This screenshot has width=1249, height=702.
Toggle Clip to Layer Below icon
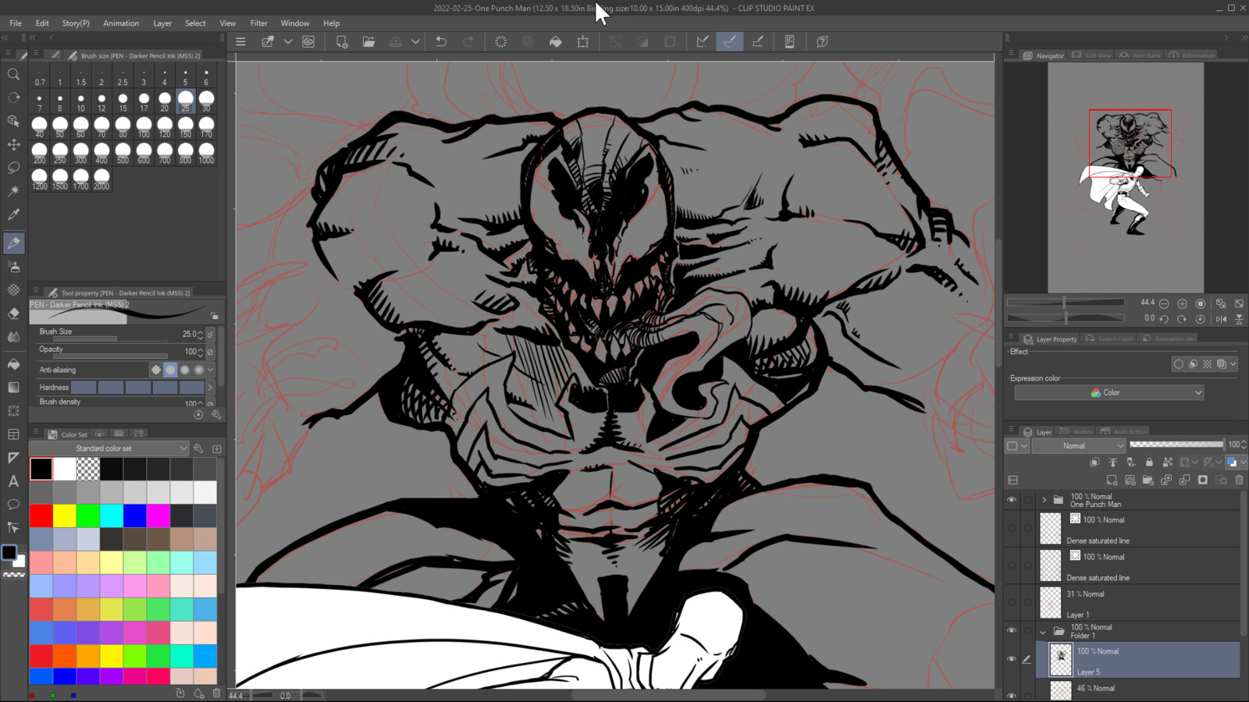point(1094,463)
